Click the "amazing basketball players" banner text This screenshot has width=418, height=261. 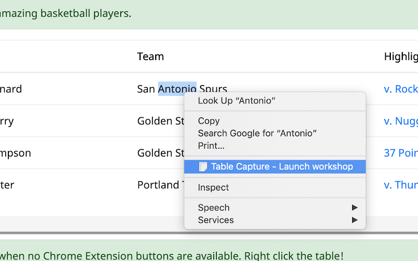(66, 14)
